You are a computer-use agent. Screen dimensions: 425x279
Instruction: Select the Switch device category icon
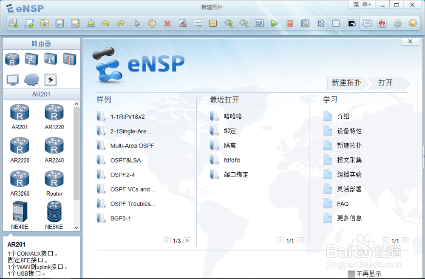pyautogui.click(x=31, y=59)
